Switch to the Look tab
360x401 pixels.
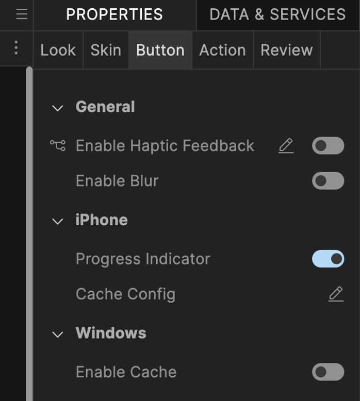(x=58, y=50)
